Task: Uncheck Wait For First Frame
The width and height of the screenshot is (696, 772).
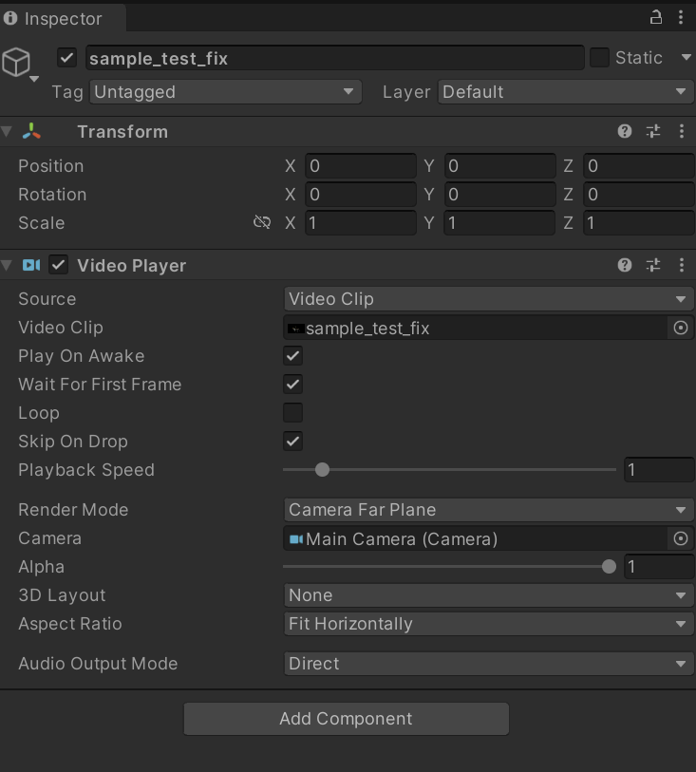Action: 292,385
